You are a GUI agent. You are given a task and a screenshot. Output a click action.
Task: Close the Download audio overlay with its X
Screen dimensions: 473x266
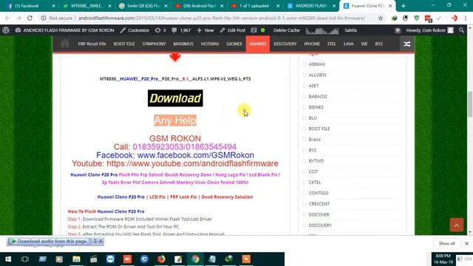point(101,241)
